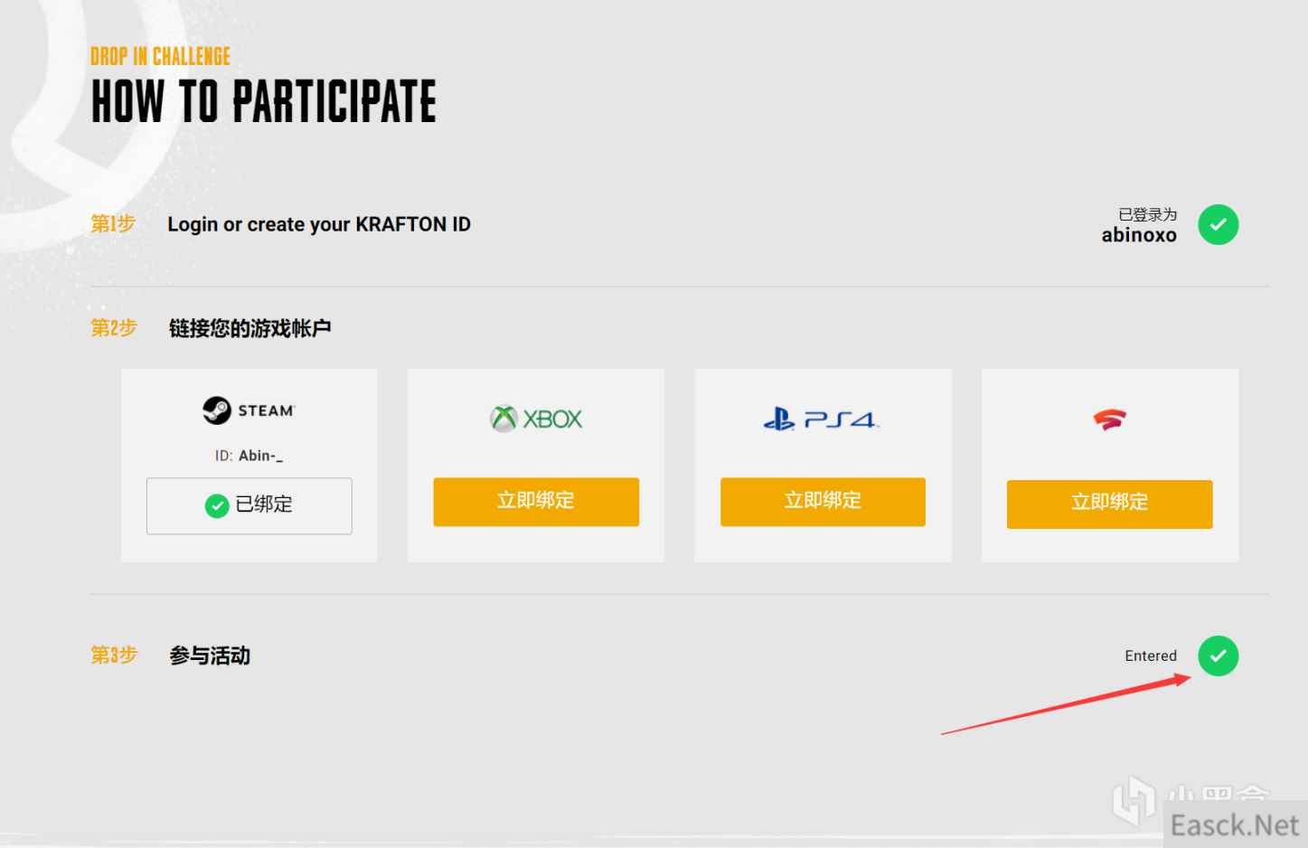This screenshot has width=1308, height=848.
Task: Click the username 'abinoxo'
Action: point(1139,235)
